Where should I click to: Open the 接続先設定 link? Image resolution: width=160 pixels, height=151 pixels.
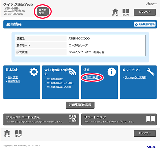pos(14,81)
